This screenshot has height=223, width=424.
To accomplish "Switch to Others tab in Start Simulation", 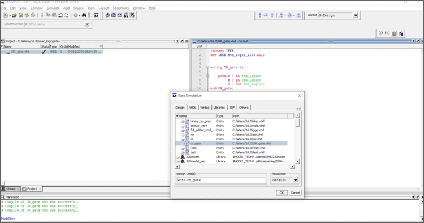I will tap(244, 108).
